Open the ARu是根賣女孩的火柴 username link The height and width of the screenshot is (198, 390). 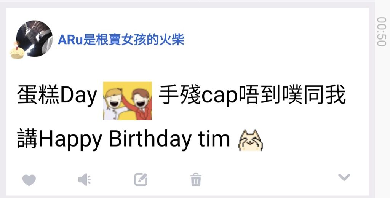tap(121, 40)
